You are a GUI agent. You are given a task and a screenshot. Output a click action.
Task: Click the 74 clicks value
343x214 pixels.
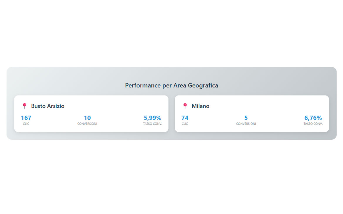pos(185,118)
